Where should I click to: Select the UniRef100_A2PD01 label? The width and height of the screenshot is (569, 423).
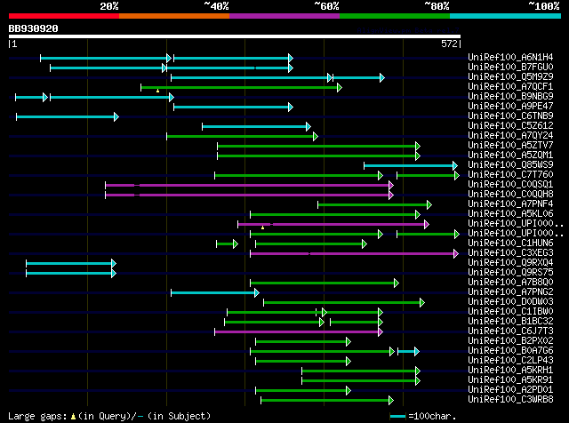tap(510, 390)
